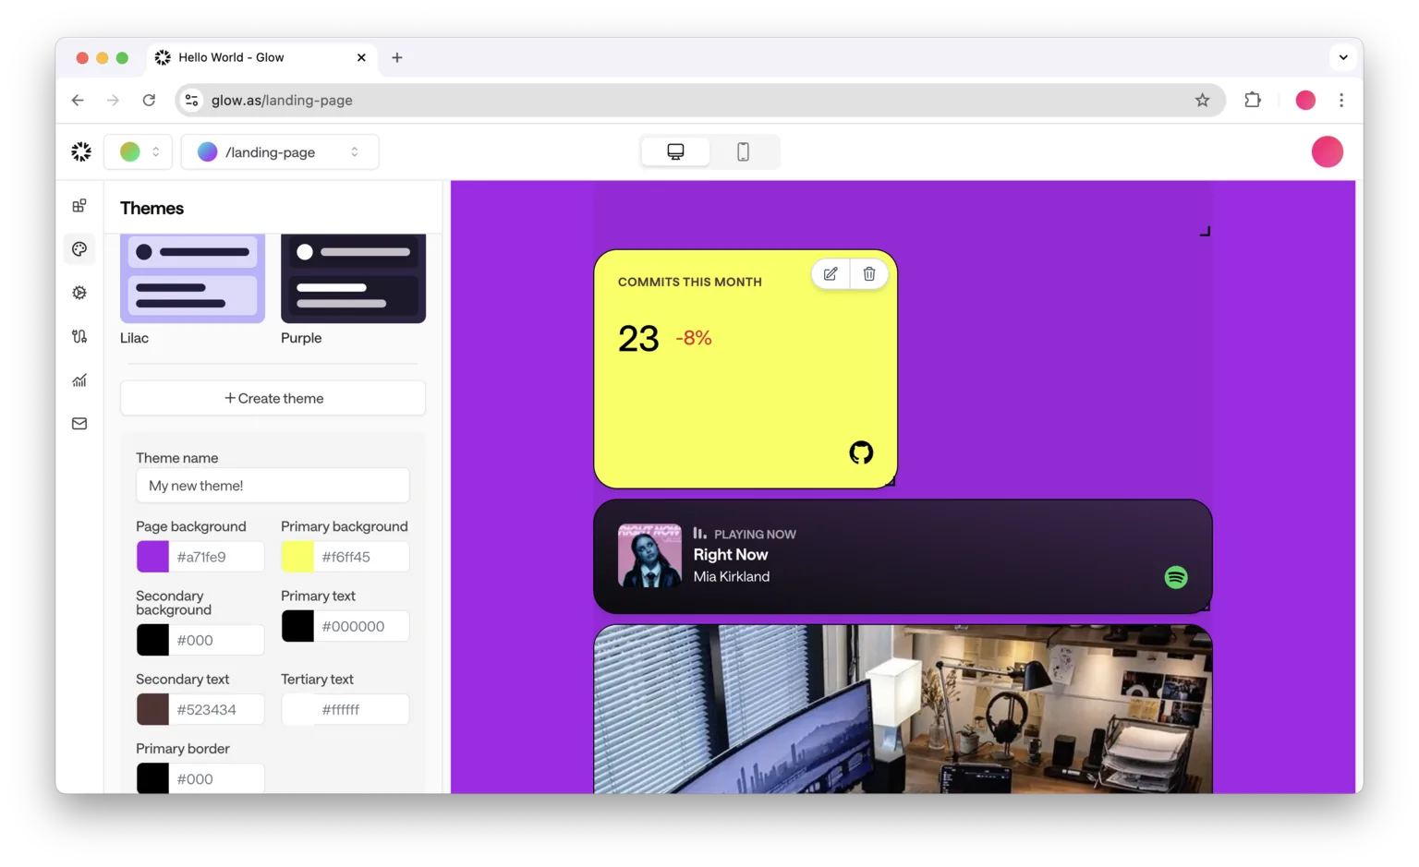Screen dimensions: 1419x867
Task: Open the team switcher dropdown
Action: 139,151
